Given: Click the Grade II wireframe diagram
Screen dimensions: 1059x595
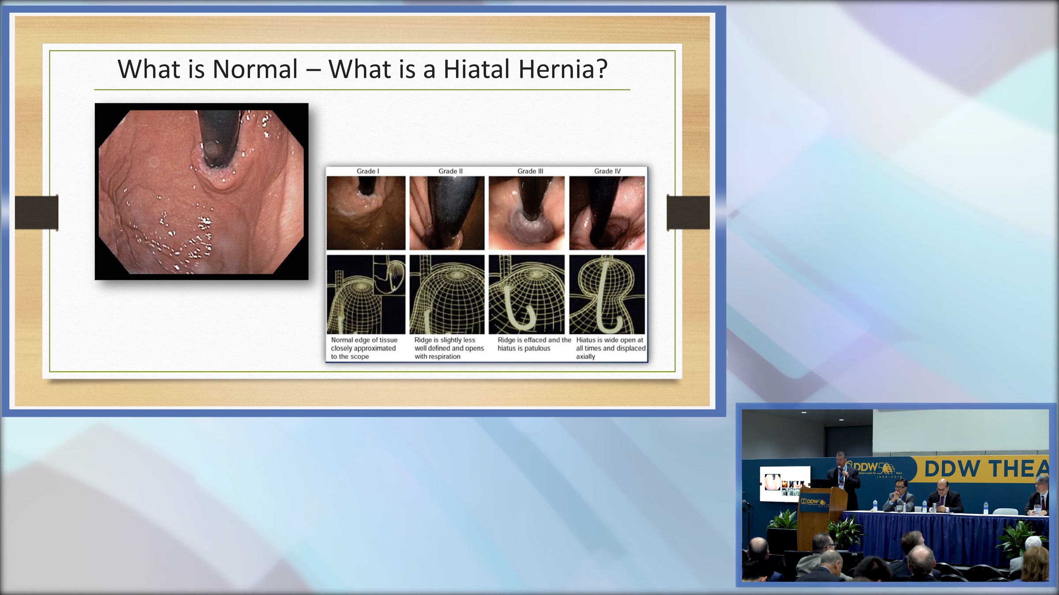Looking at the screenshot, I should point(447,294).
